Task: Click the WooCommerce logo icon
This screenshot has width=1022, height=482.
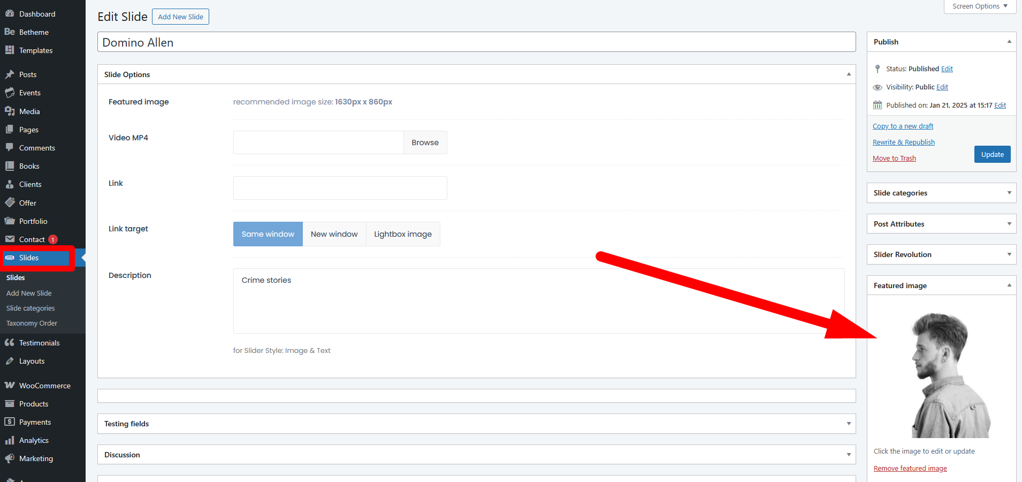Action: [10, 386]
